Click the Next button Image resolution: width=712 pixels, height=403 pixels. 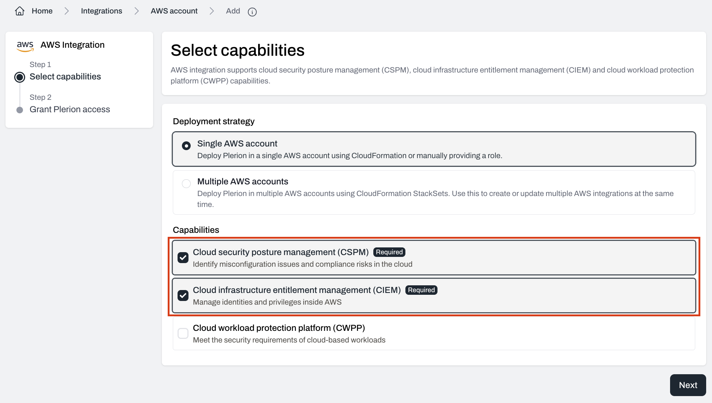[x=688, y=385]
